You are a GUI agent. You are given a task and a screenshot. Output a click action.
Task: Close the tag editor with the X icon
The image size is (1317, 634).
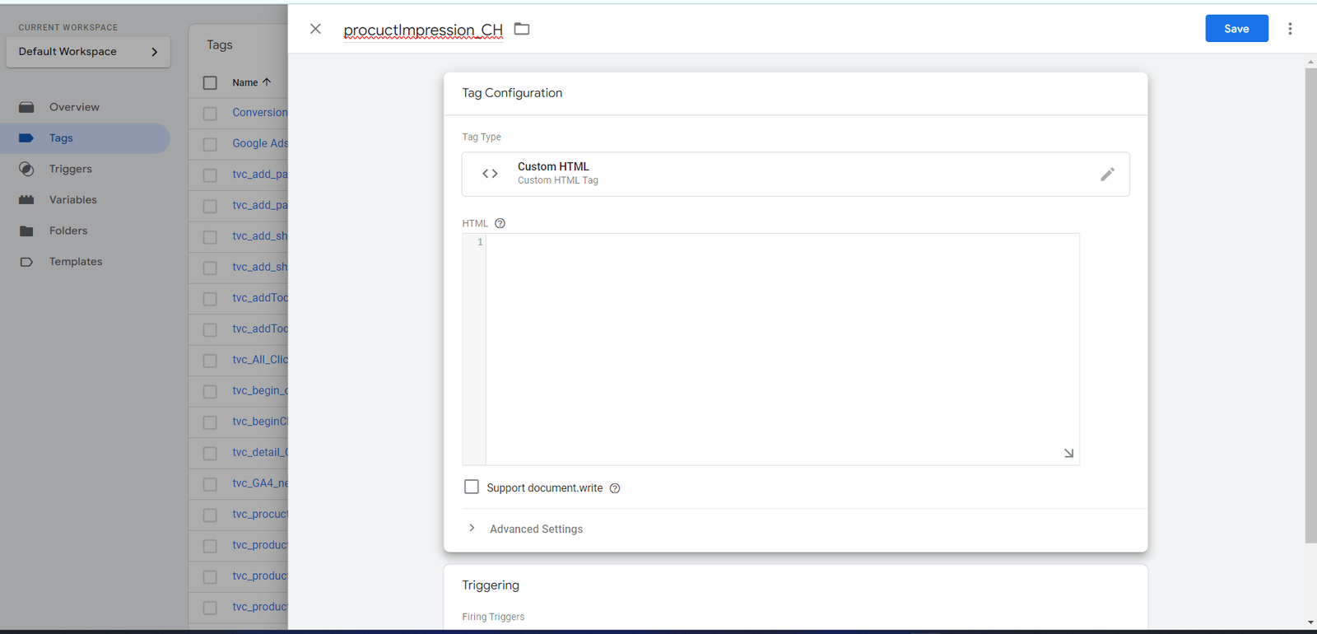click(315, 29)
